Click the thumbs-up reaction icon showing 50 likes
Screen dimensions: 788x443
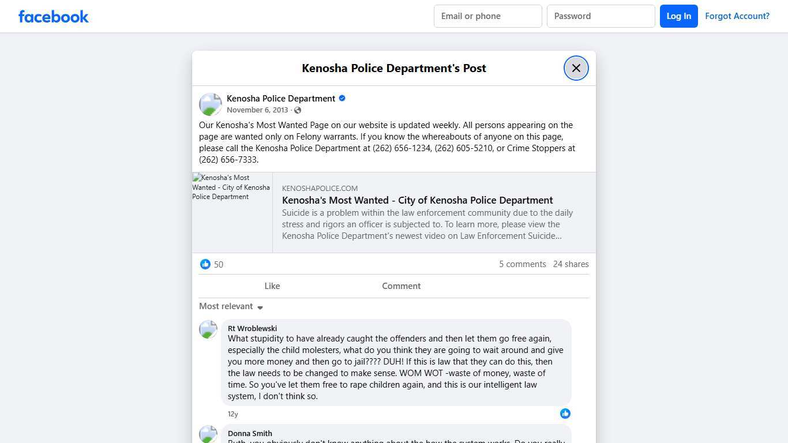[205, 264]
